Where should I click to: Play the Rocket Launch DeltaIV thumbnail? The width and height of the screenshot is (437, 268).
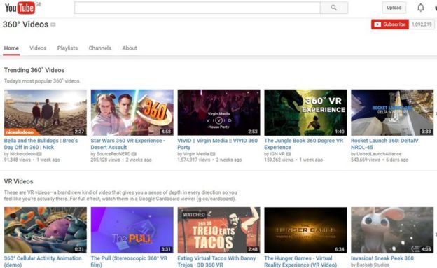[x=392, y=113]
